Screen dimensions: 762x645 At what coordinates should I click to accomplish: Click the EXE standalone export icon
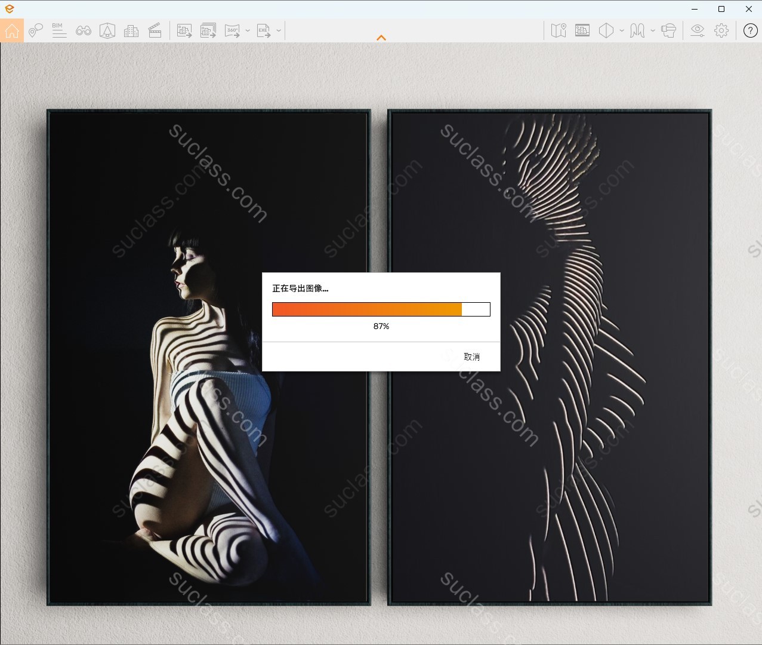click(x=264, y=30)
